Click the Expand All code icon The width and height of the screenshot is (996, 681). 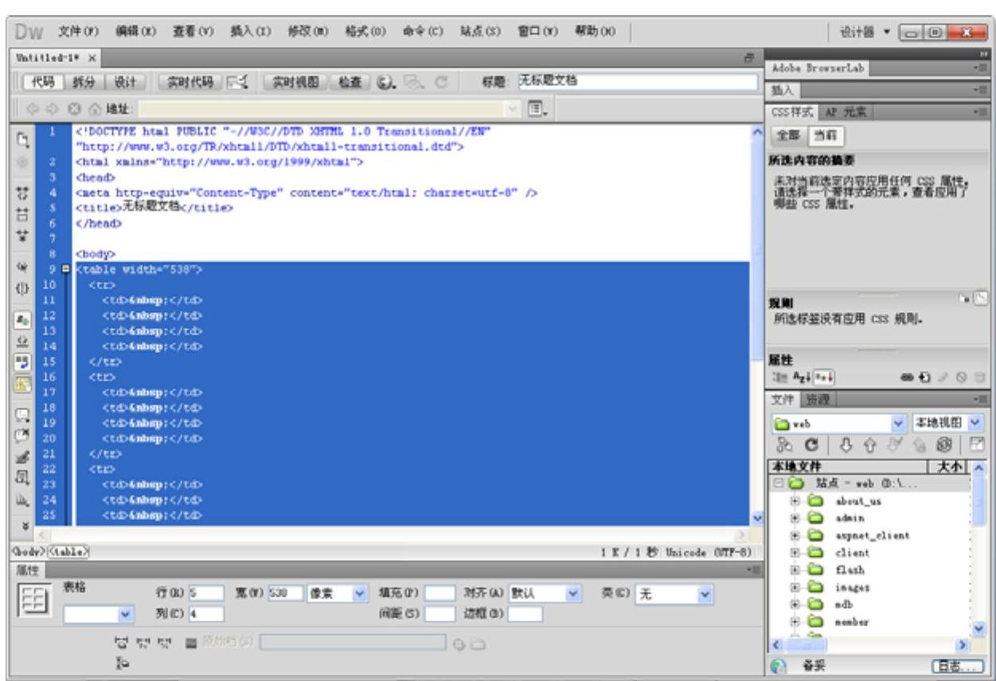tap(22, 236)
